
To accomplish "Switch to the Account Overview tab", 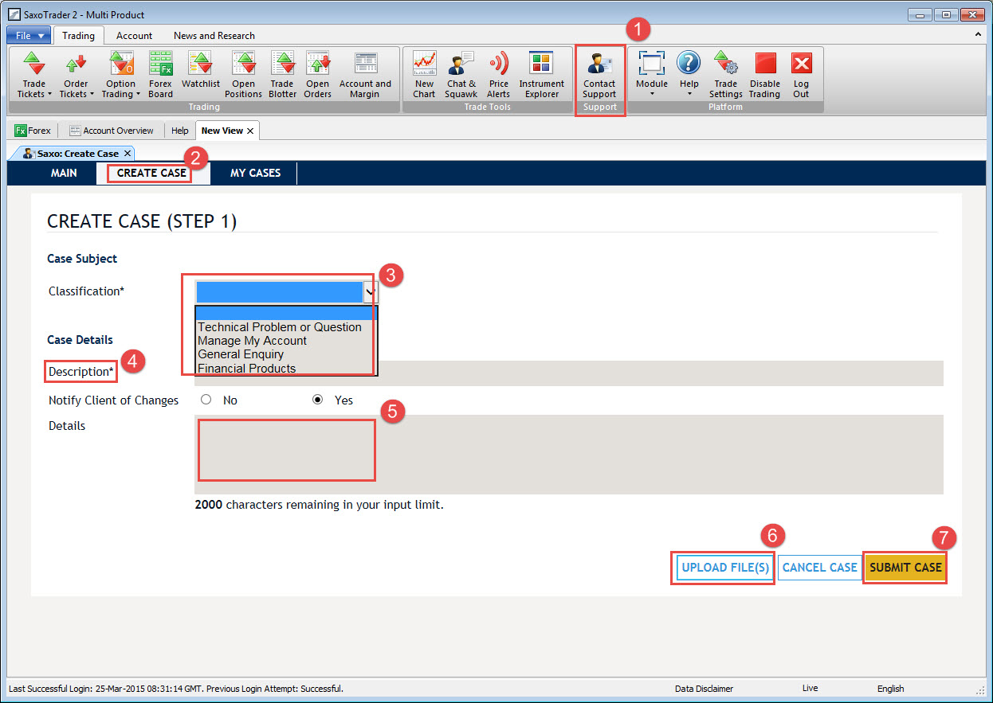I will (x=111, y=131).
